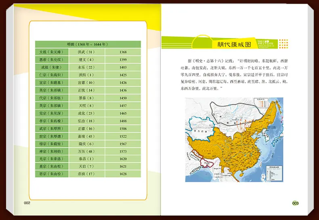319x220 pixels.
Task: Select the cell 神宗（朱翊钧）
Action: (52, 151)
